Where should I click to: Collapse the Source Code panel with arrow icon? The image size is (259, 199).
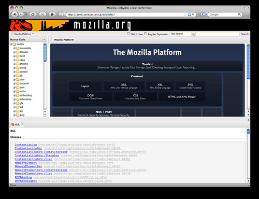44,39
